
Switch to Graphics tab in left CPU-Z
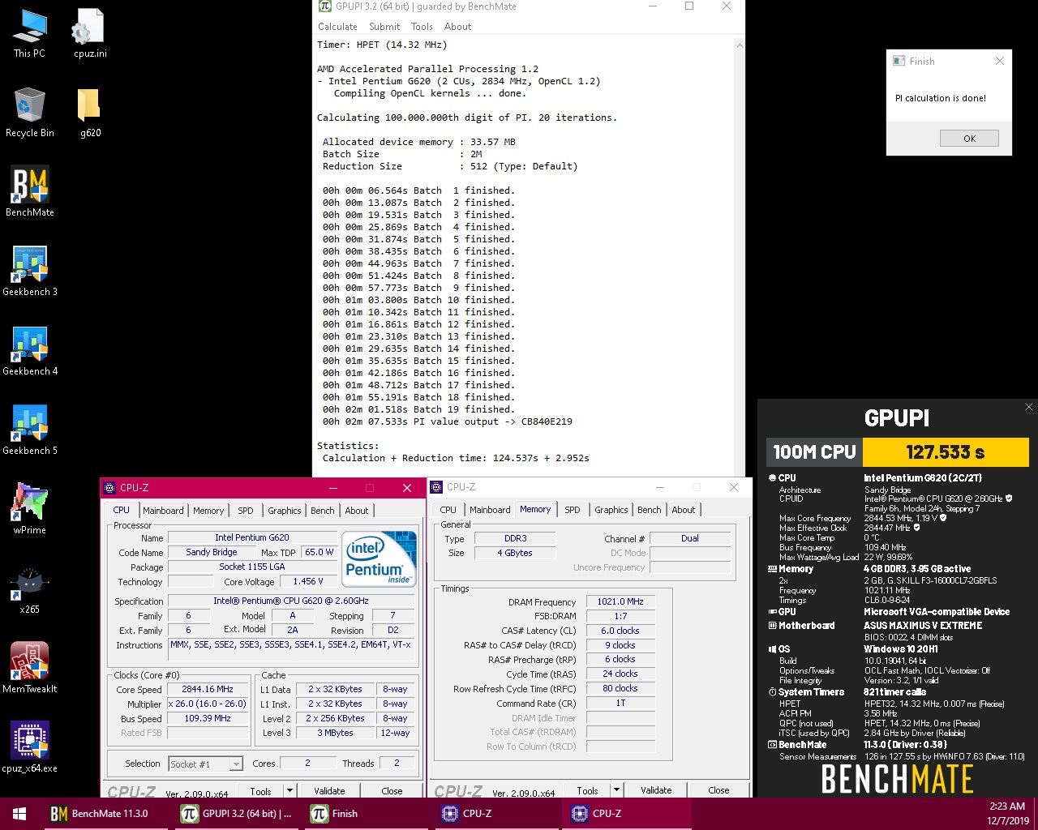tap(285, 511)
